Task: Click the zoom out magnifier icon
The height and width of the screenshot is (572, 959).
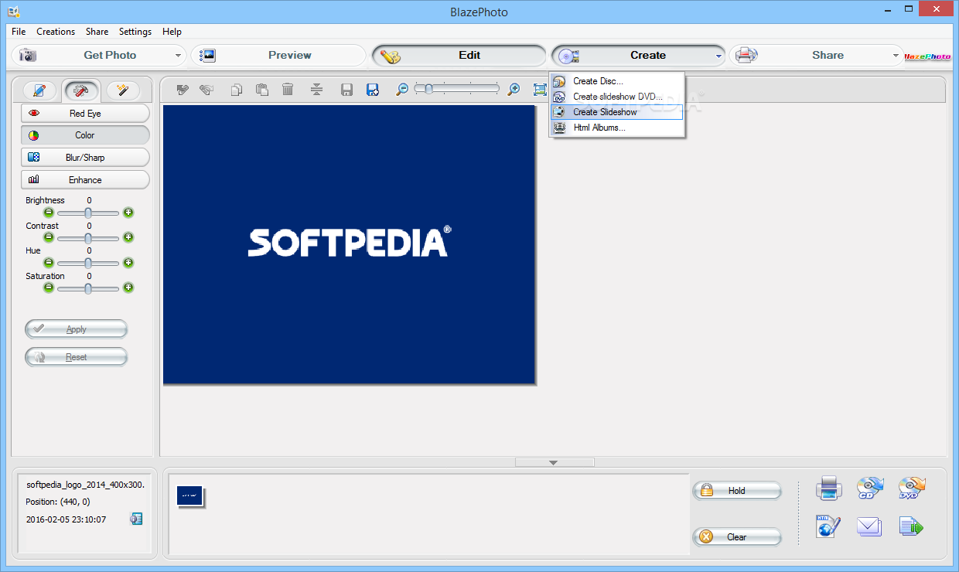Action: 402,90
